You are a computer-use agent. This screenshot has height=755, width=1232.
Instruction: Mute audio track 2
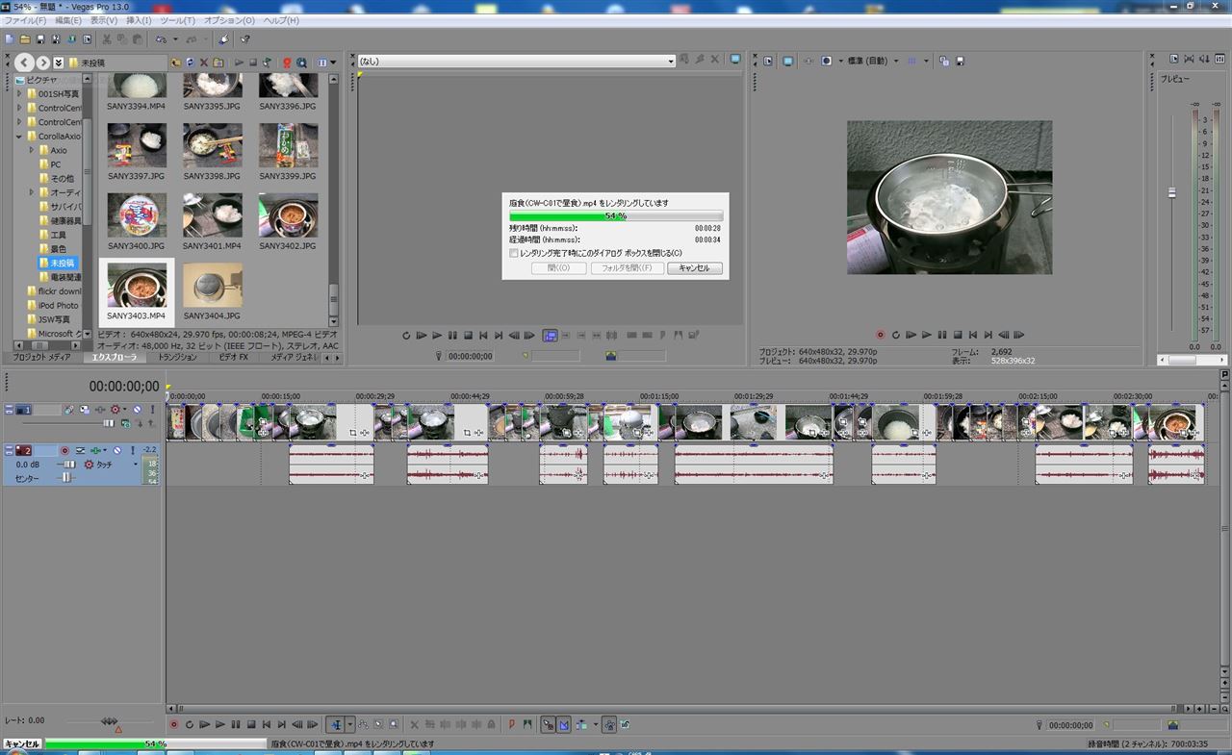click(117, 451)
